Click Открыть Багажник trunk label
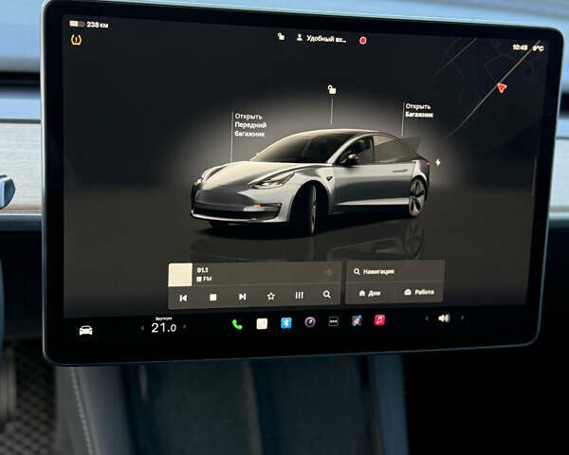Viewport: 569px width, 455px height. pyautogui.click(x=418, y=110)
